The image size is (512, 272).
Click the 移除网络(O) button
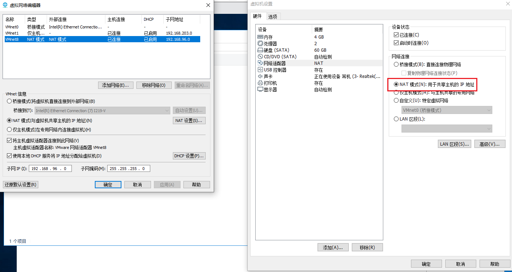click(154, 85)
